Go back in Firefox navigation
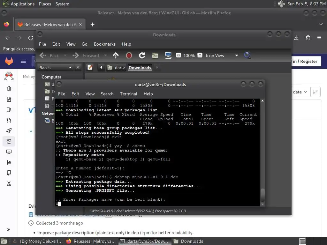 point(8,38)
